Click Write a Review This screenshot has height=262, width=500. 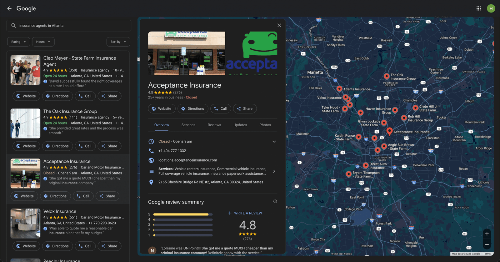tap(245, 213)
